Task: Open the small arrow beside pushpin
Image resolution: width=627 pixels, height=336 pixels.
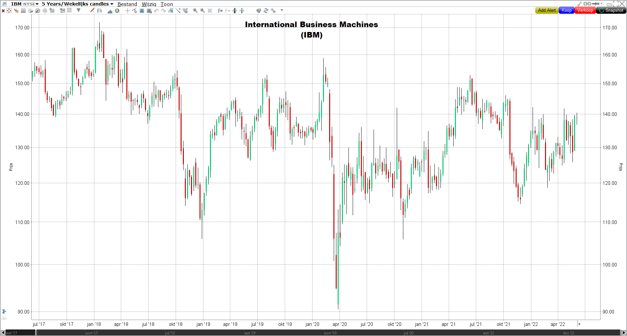Action: click(x=602, y=4)
